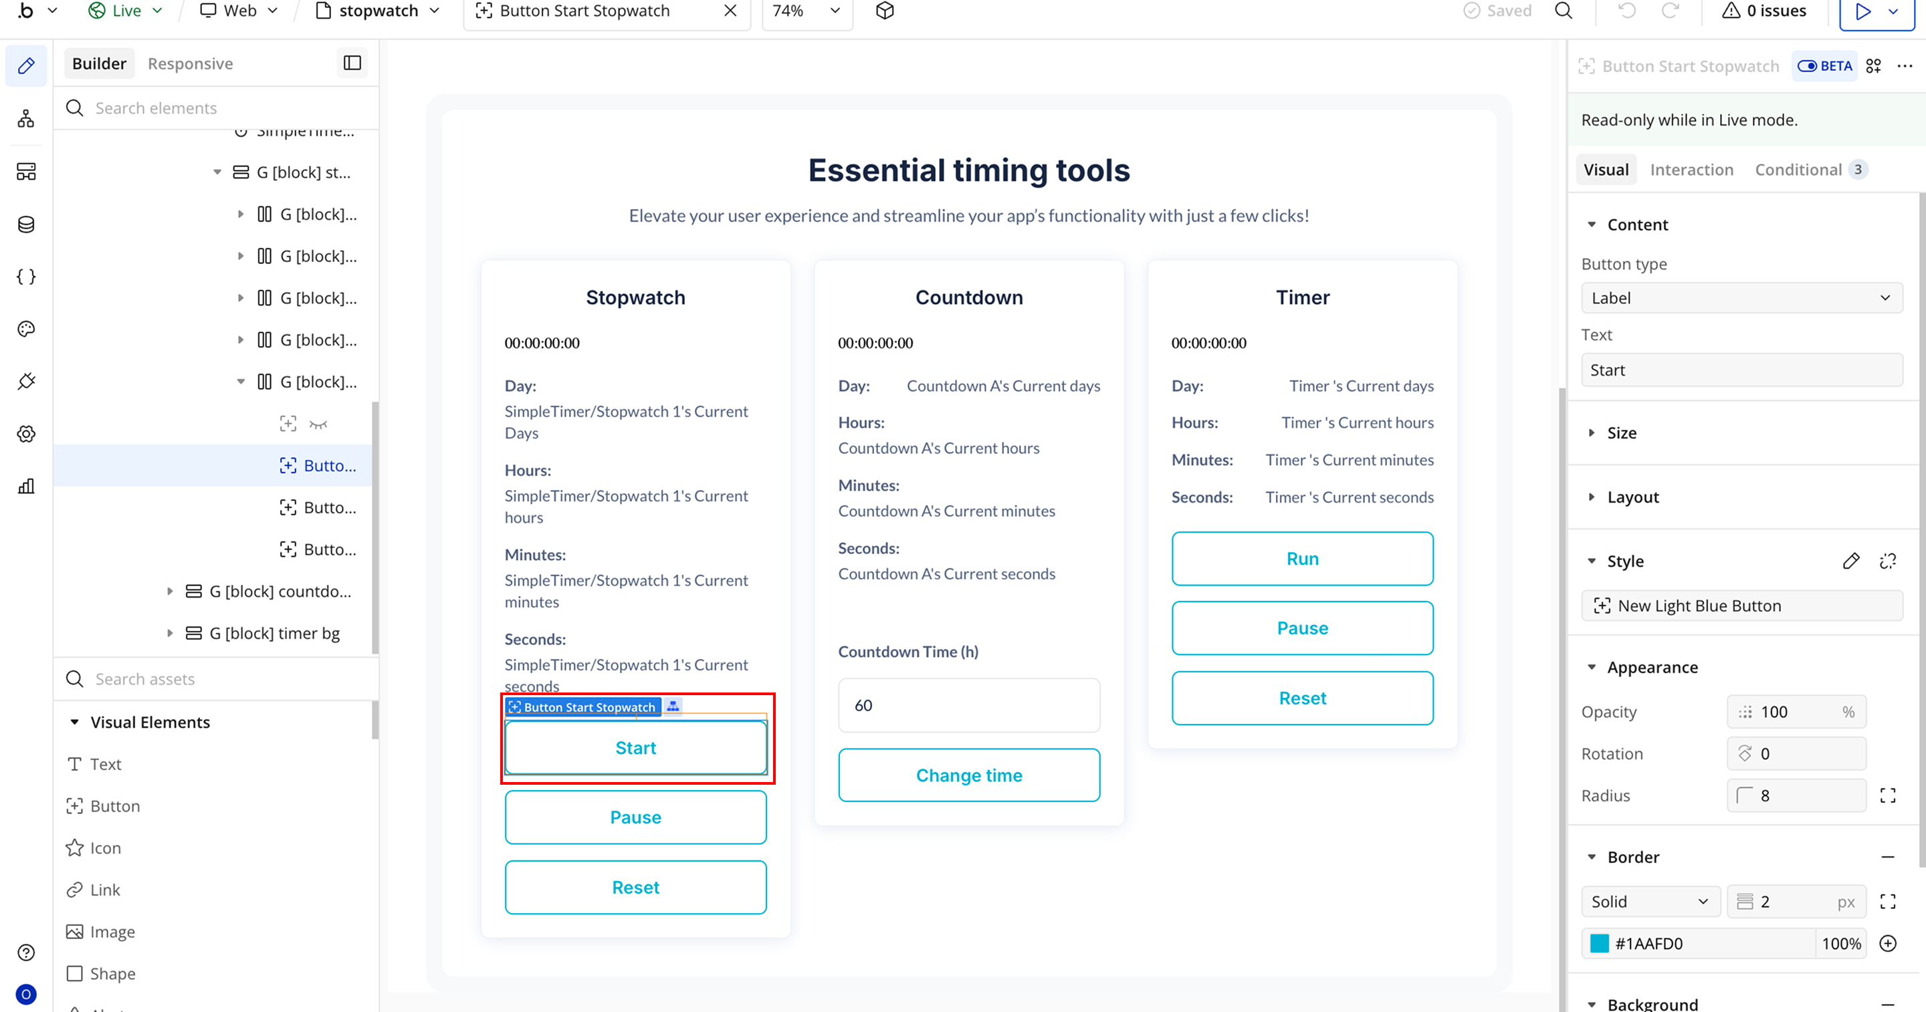Image resolution: width=1926 pixels, height=1012 pixels.
Task: Click the search magnifier in top bar
Action: (x=1564, y=11)
